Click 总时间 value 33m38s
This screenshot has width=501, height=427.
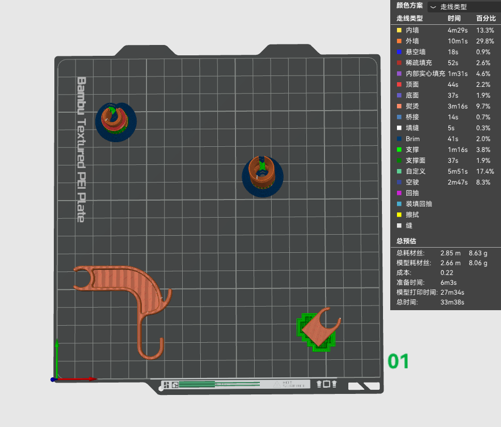pos(452,302)
